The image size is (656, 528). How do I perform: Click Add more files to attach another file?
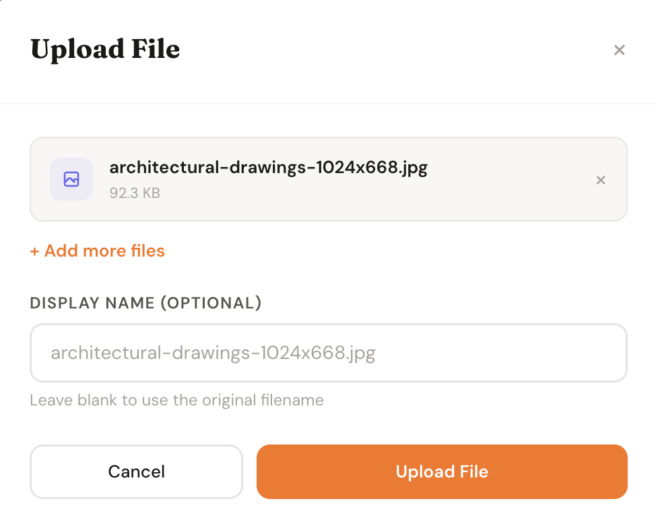(x=97, y=251)
